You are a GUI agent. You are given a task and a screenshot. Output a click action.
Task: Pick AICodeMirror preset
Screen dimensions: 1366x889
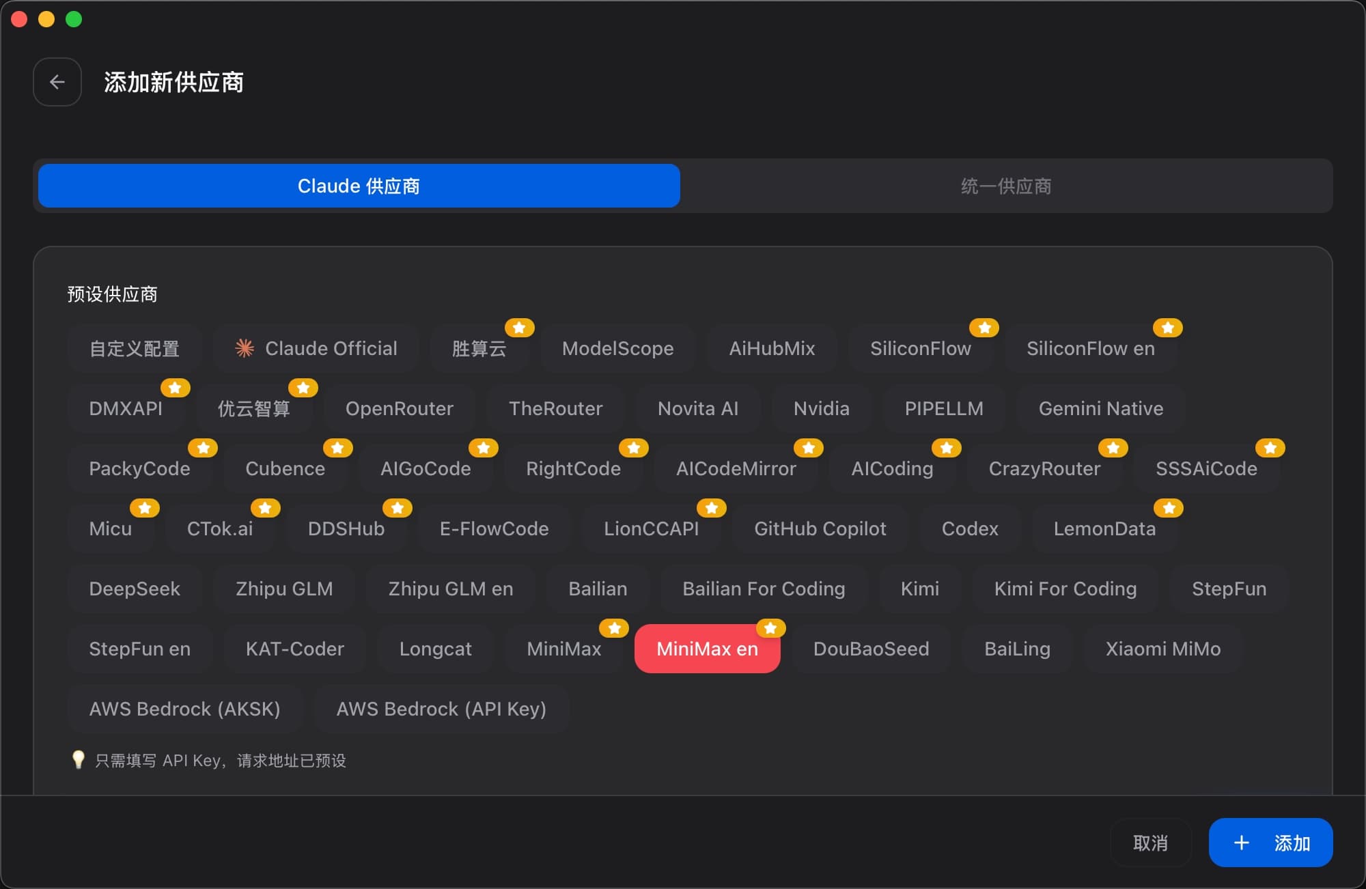click(736, 468)
